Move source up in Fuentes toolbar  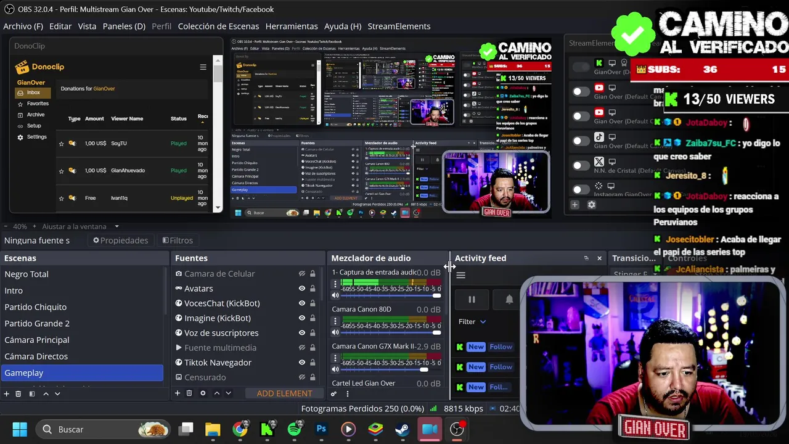216,393
